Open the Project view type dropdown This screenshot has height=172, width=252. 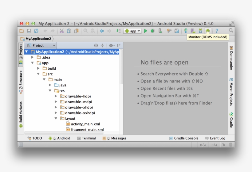click(41, 45)
